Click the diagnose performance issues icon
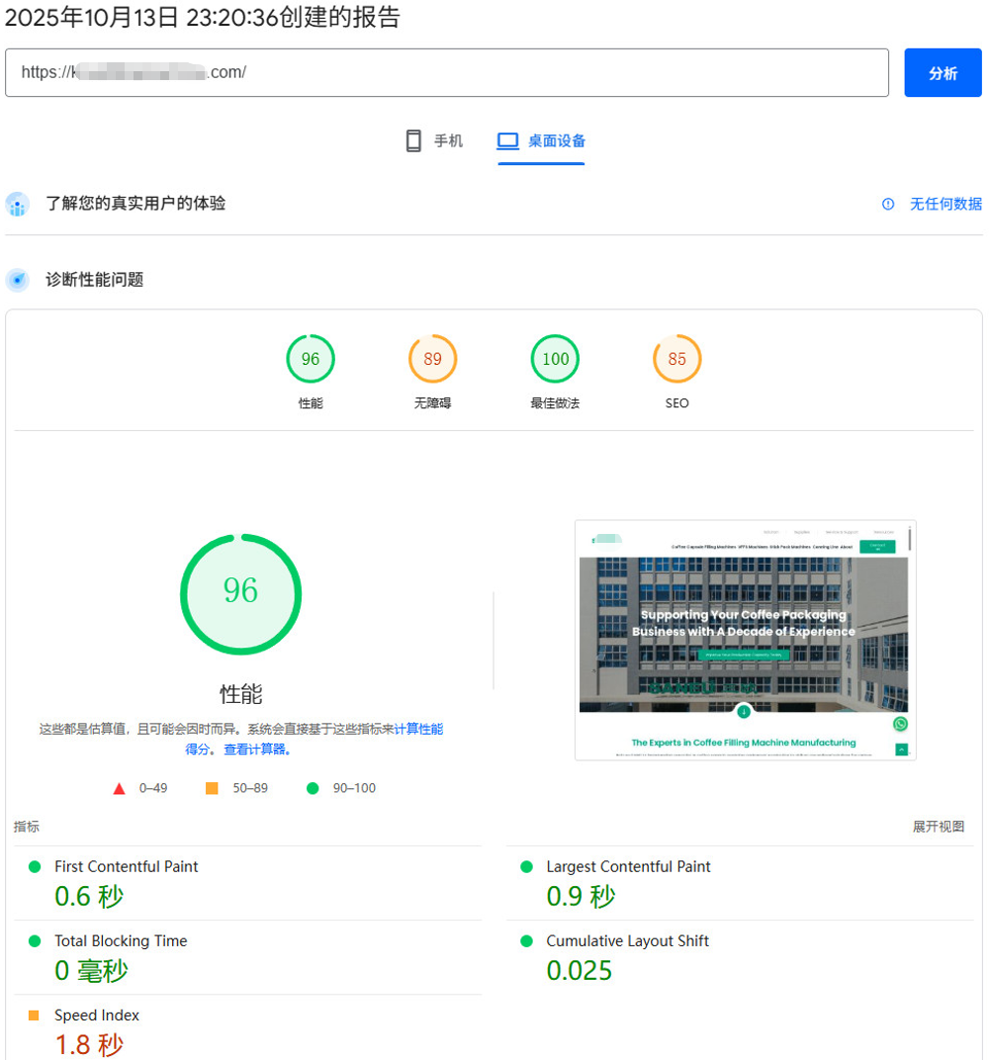The width and height of the screenshot is (989, 1060). coord(17,280)
